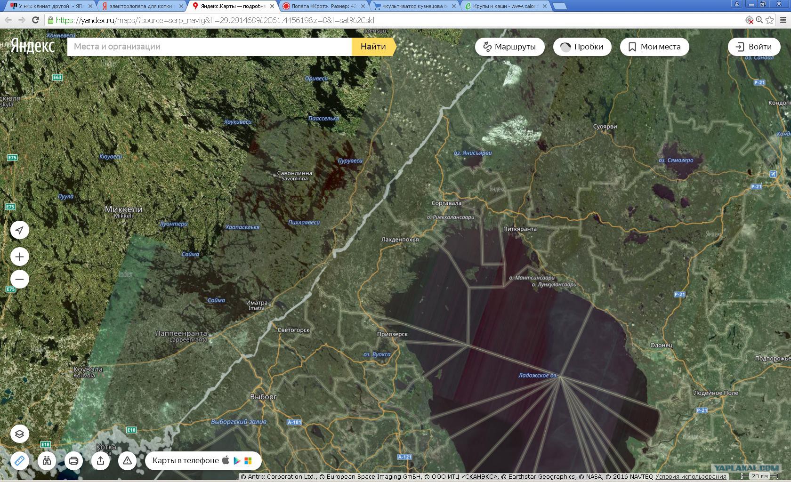The height and width of the screenshot is (482, 791).
Task: Close the 'культиватор кузнецова' tab
Action: tap(453, 7)
